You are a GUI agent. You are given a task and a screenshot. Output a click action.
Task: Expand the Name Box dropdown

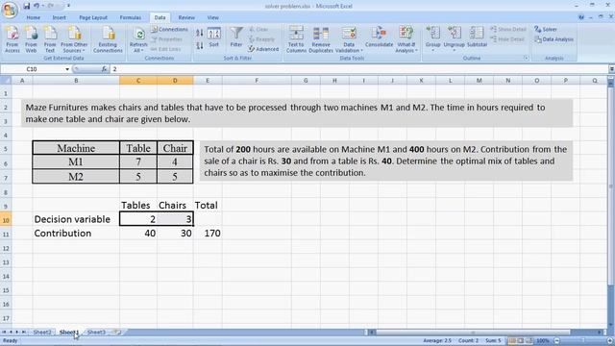click(67, 69)
